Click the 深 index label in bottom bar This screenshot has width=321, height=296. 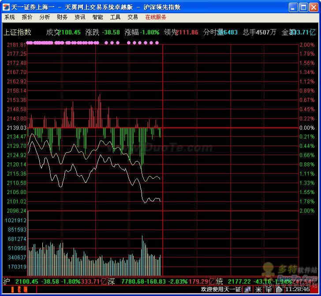(x=111, y=281)
